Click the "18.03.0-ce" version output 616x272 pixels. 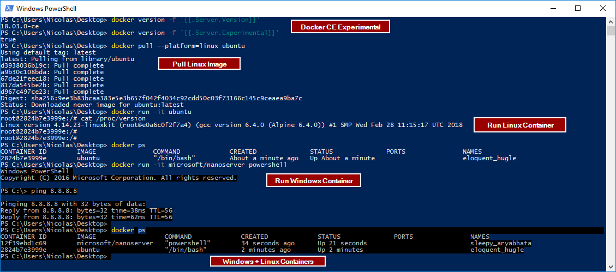(x=20, y=26)
